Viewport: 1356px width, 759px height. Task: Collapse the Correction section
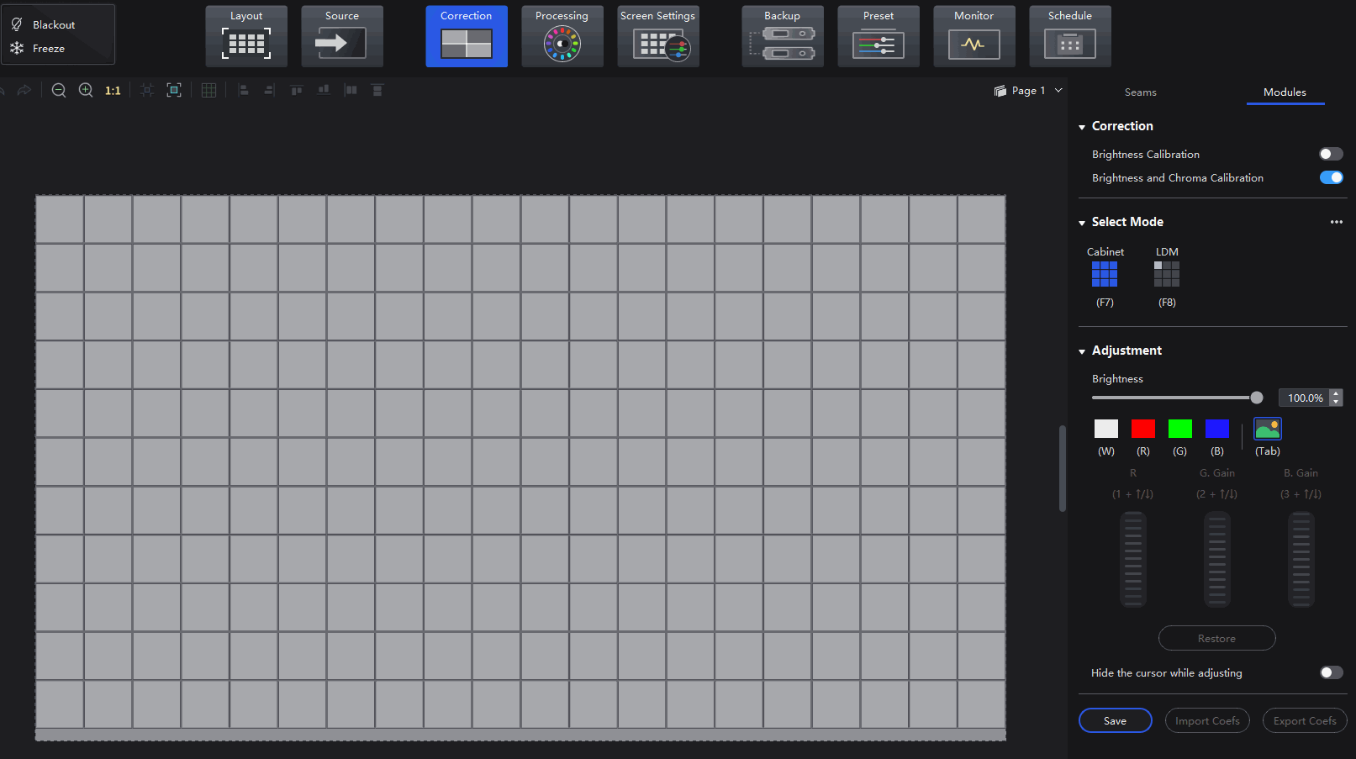(1082, 127)
